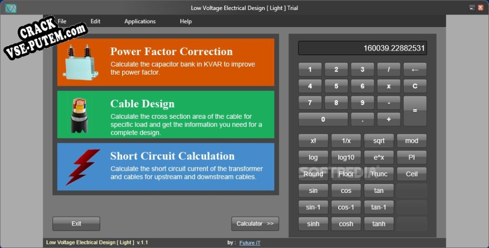The height and width of the screenshot is (248, 489).
Task: Click the backspace arrow key
Action: 415,69
